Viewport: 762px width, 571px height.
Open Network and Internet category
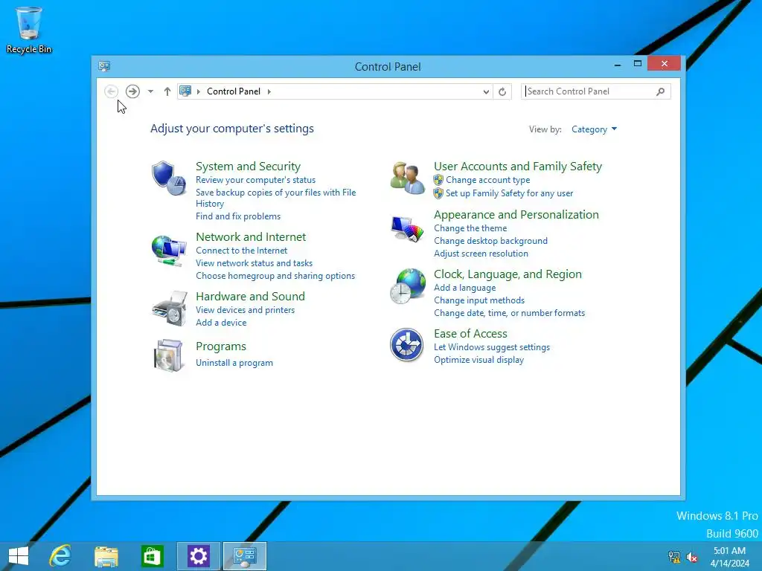(251, 237)
